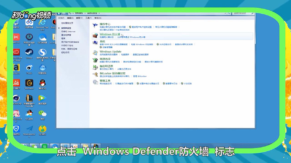291x163 pixels.
Task: Open the NetEase UU accelerator desktop icon
Action: tap(29, 38)
